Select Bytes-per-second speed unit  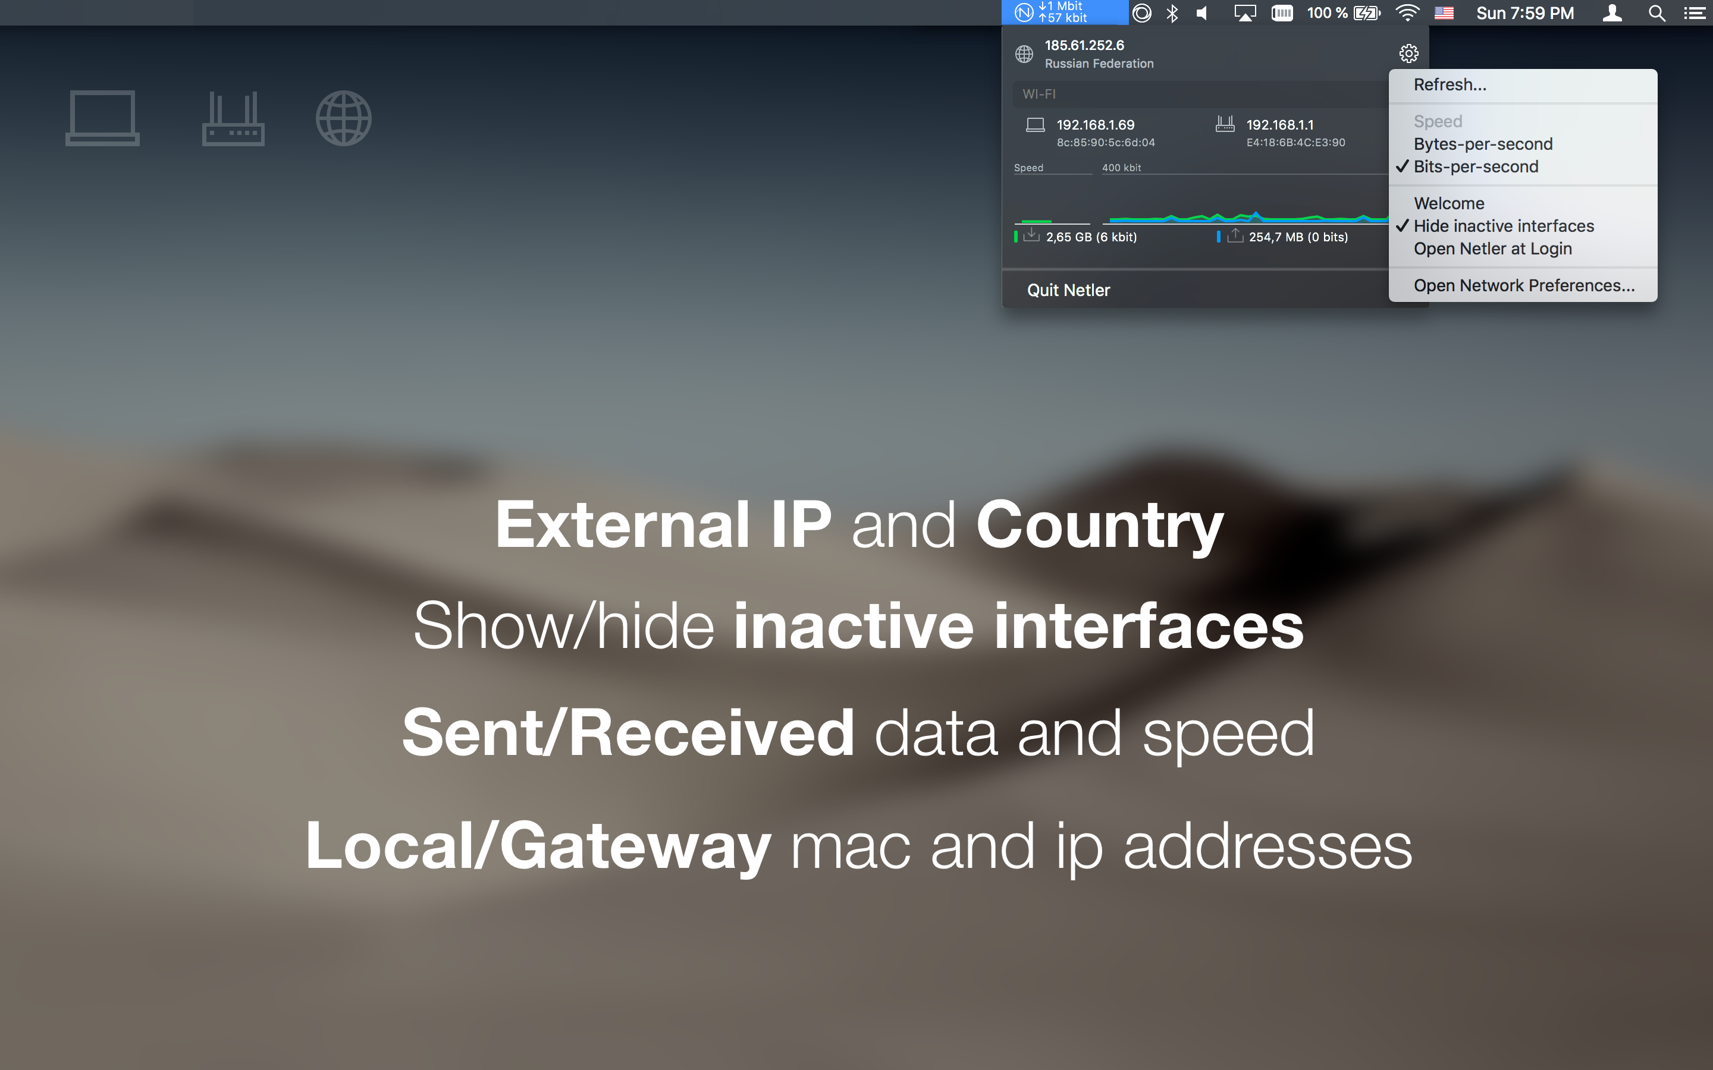pos(1523,144)
